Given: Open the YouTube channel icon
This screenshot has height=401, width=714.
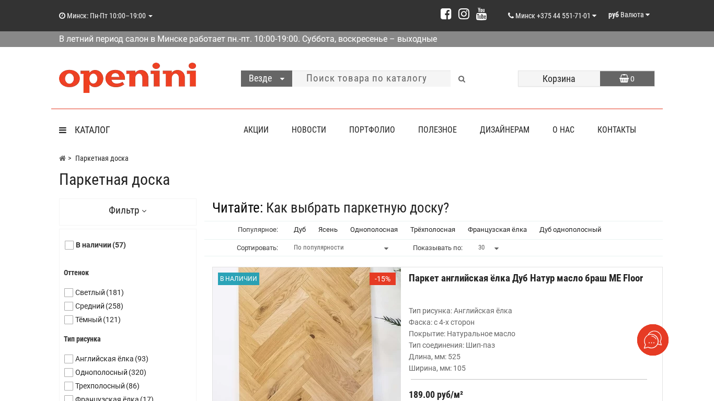Looking at the screenshot, I should point(481,14).
